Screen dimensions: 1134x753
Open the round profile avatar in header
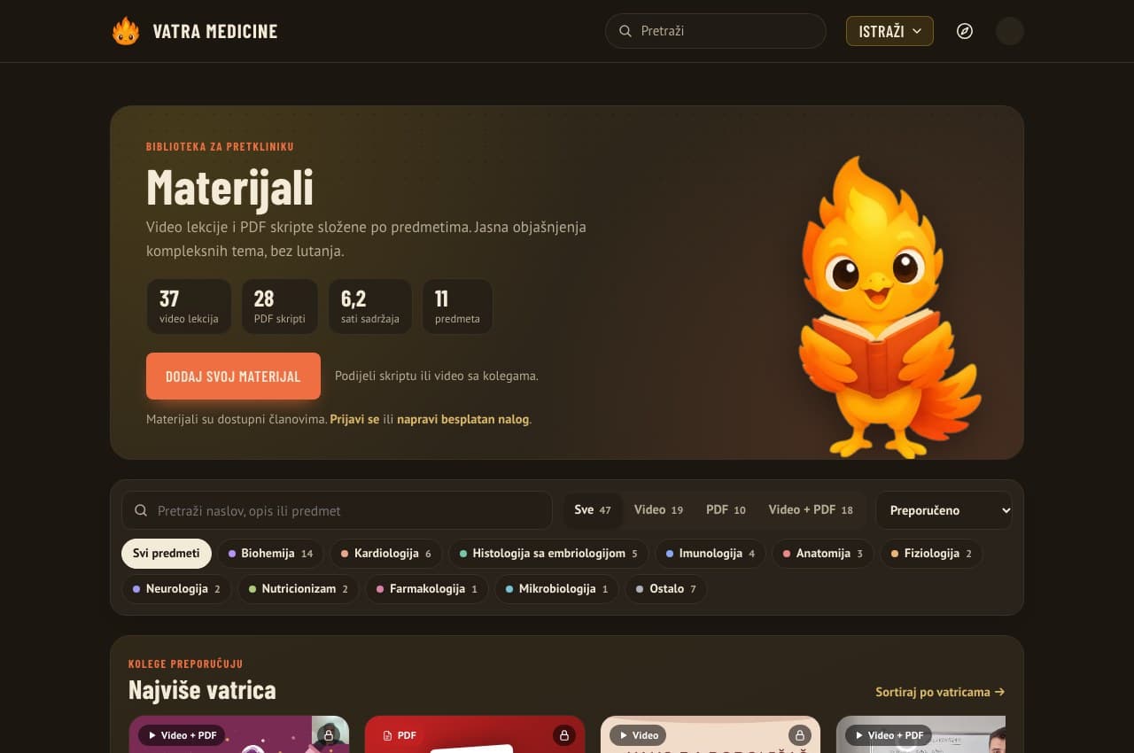point(1010,31)
